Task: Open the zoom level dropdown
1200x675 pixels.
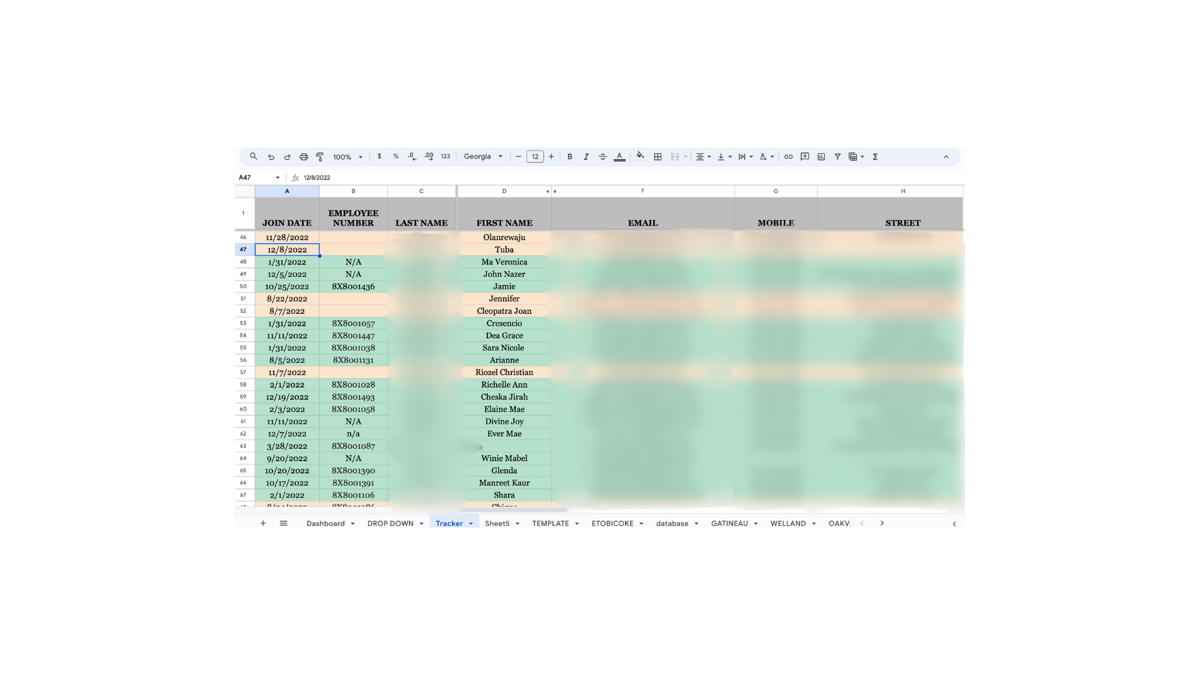Action: click(347, 156)
